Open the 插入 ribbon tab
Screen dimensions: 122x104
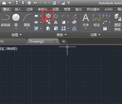point(18,9)
